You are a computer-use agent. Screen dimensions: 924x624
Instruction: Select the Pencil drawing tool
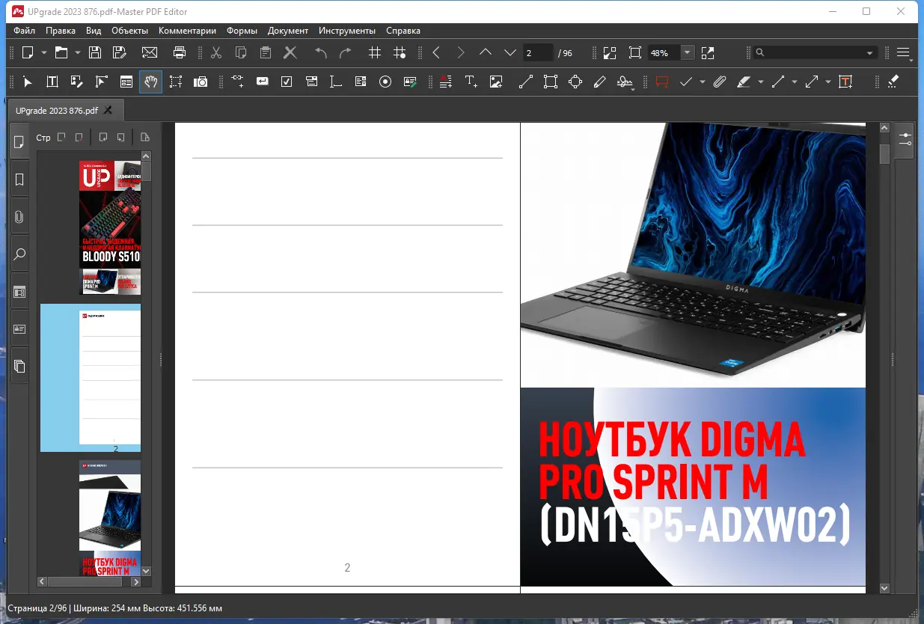click(x=599, y=82)
